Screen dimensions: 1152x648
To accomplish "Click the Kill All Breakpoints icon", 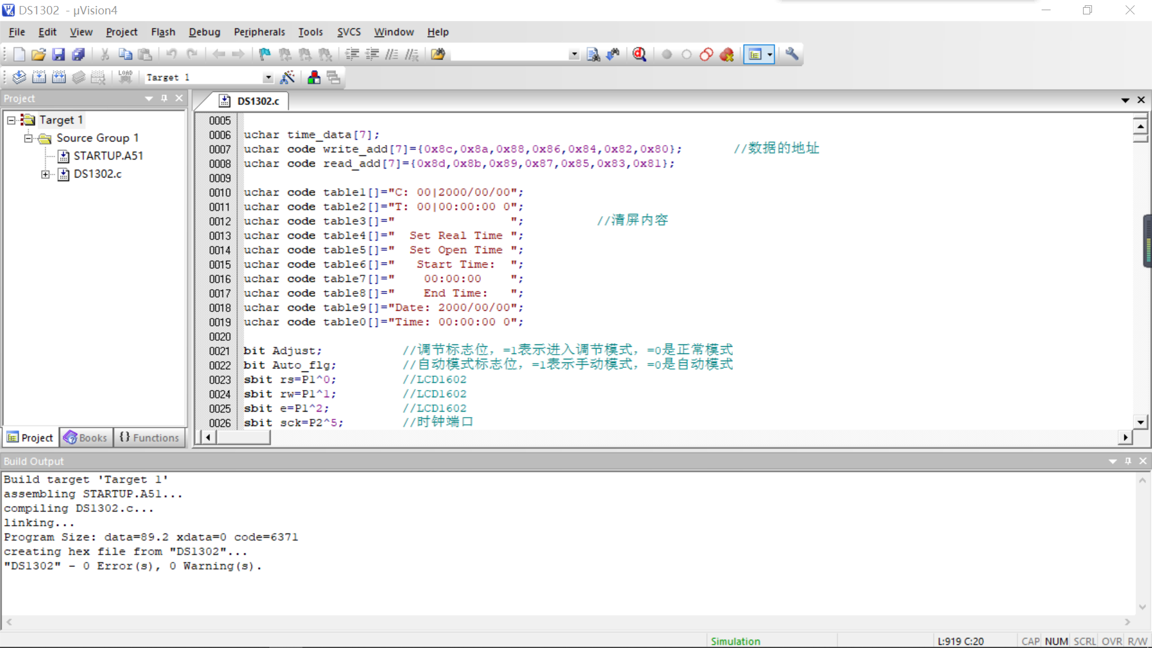I will (x=727, y=55).
